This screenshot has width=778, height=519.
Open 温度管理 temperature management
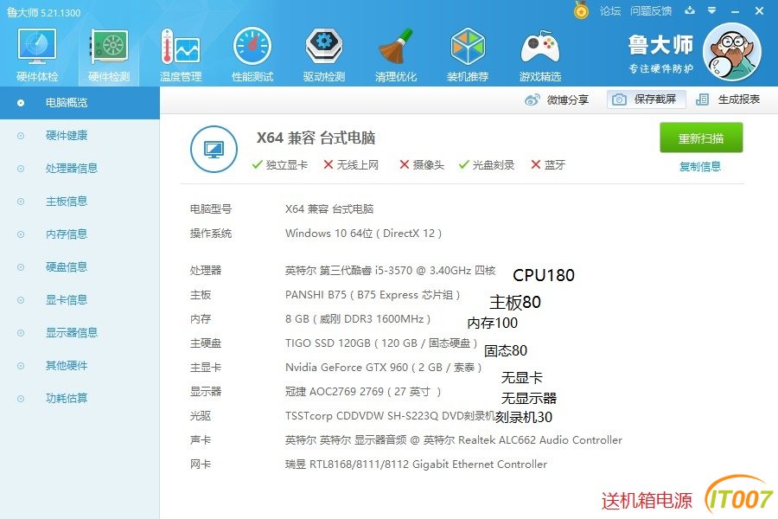(x=181, y=55)
